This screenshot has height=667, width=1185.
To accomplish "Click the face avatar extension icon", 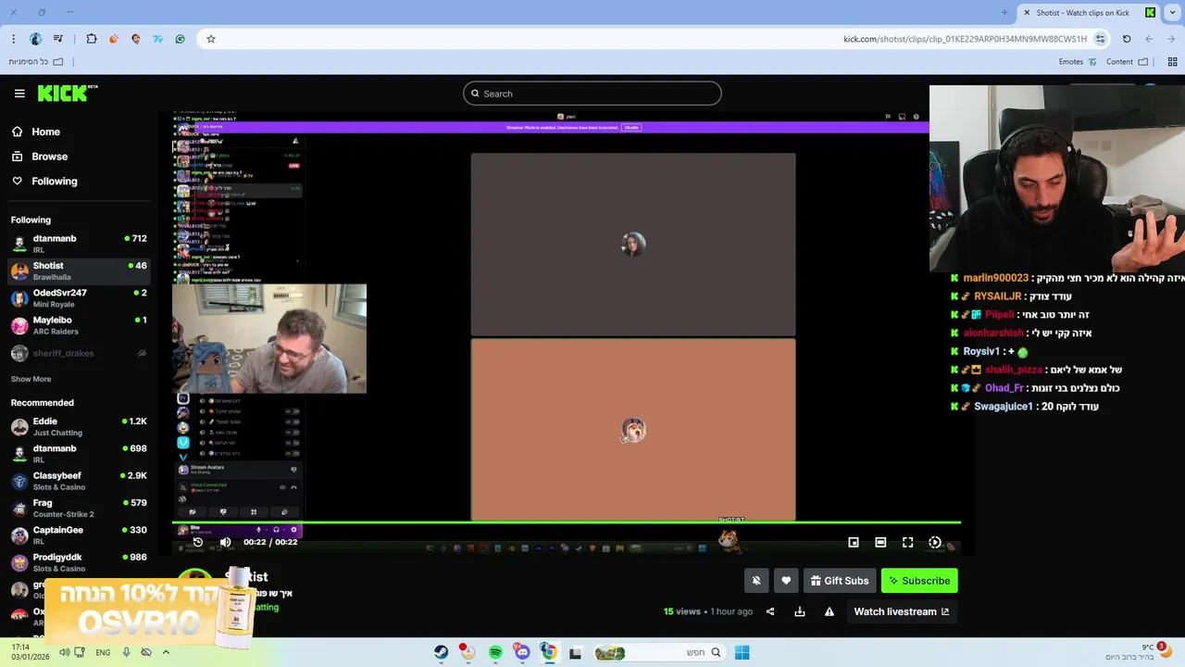I will click(x=136, y=39).
